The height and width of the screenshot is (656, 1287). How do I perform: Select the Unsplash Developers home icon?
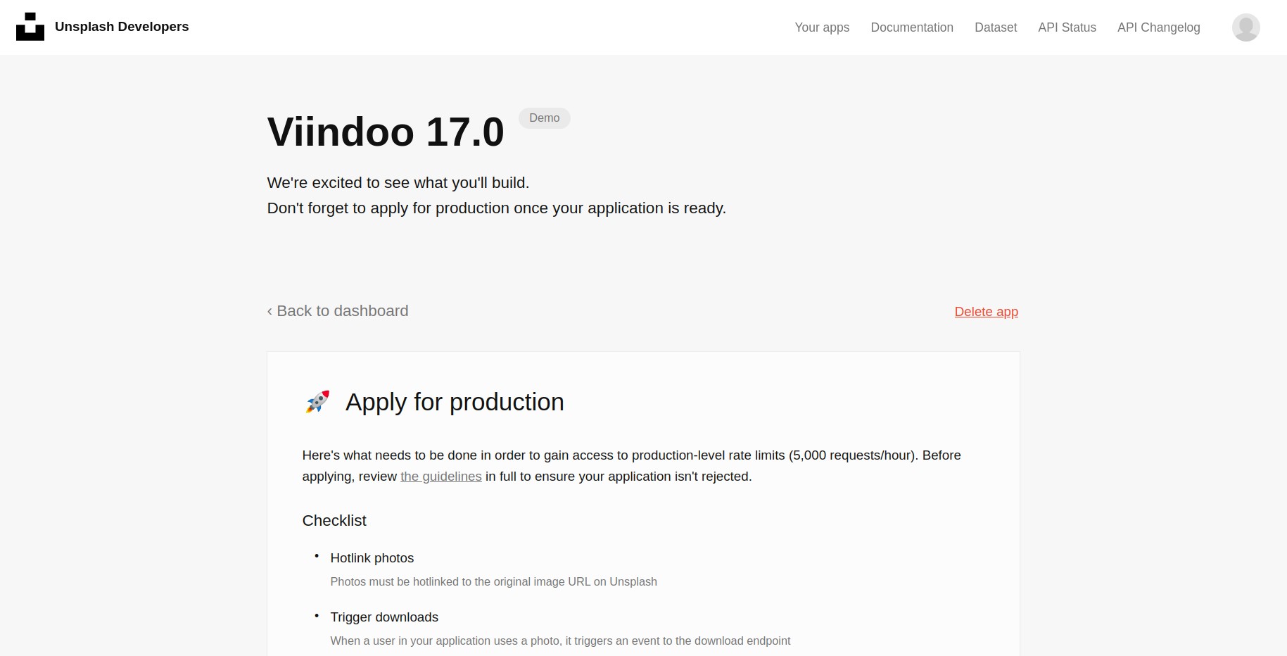coord(29,27)
